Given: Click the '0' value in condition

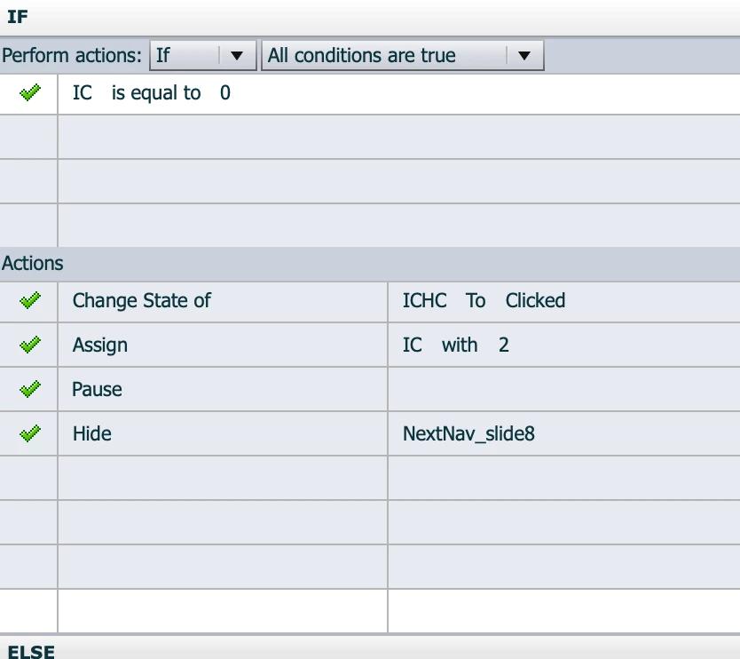Looking at the screenshot, I should (x=225, y=92).
